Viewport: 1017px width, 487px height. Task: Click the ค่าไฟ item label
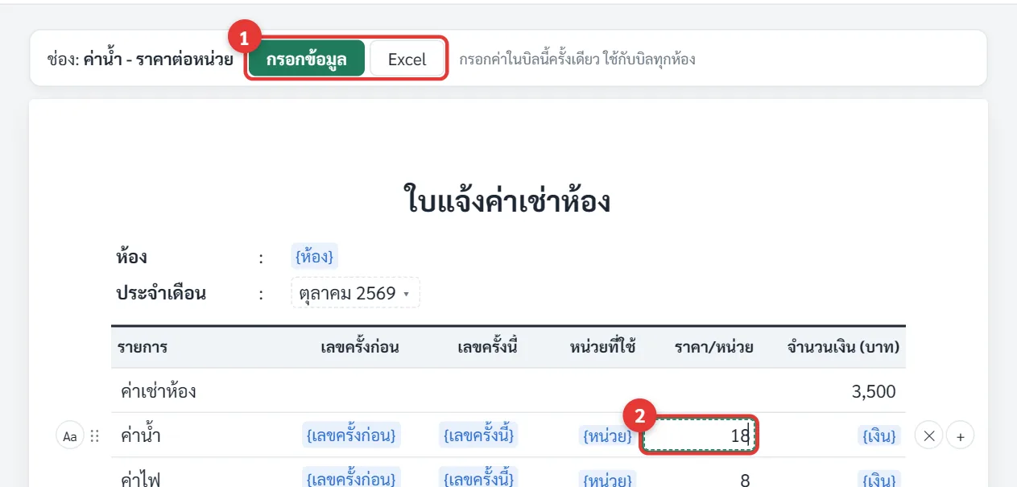(x=139, y=480)
